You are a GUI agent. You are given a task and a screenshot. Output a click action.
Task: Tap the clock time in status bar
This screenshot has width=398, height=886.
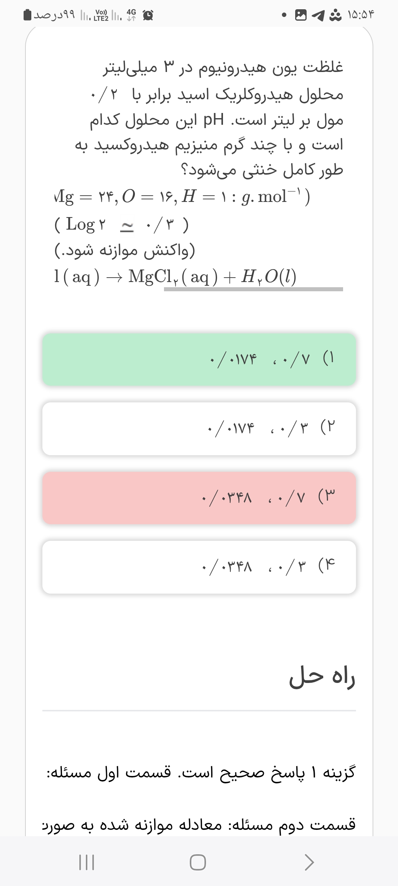(361, 15)
